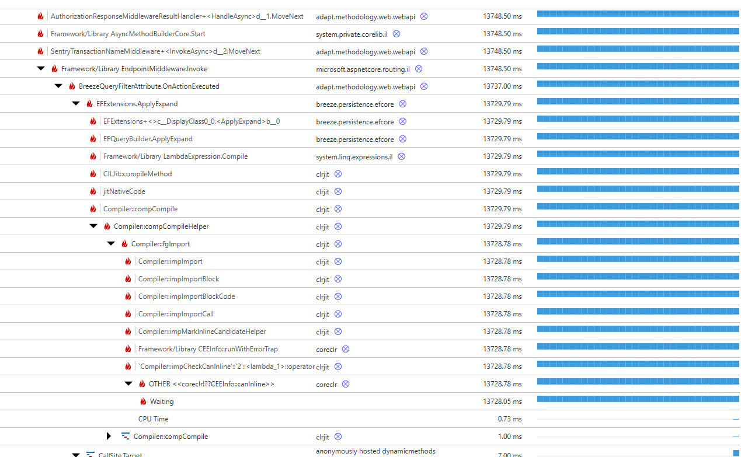This screenshot has height=457, width=741.
Task: Click circled-x icon beside coreclr on runWithErrorTrap row
Action: click(x=346, y=349)
